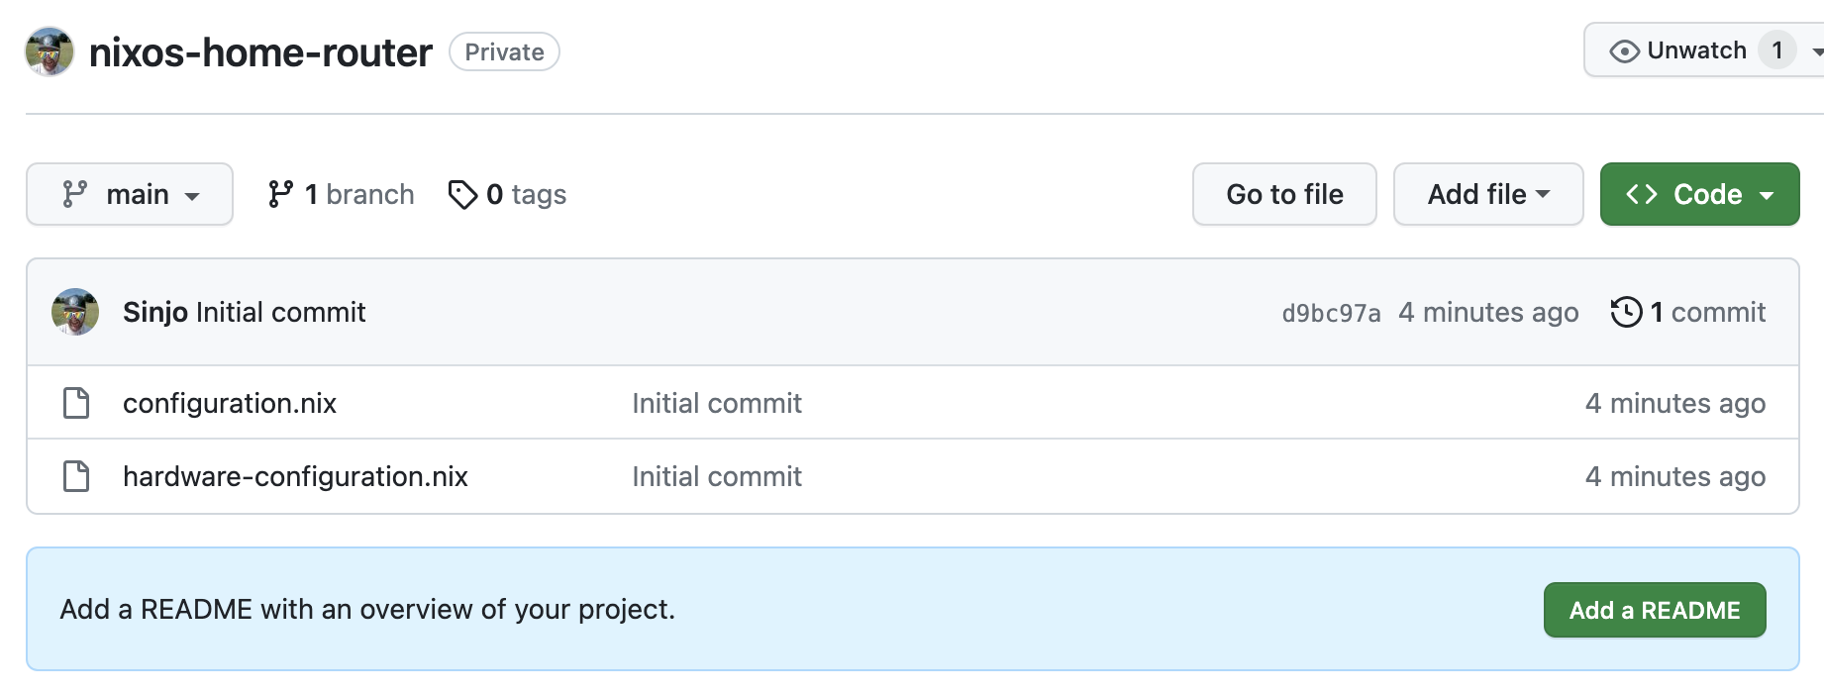
Task: Click the eye icon on the Unwatch button
Action: [x=1624, y=50]
